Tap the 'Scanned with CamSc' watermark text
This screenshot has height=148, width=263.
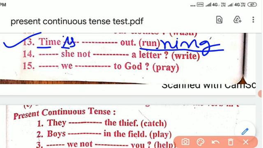(x=209, y=86)
